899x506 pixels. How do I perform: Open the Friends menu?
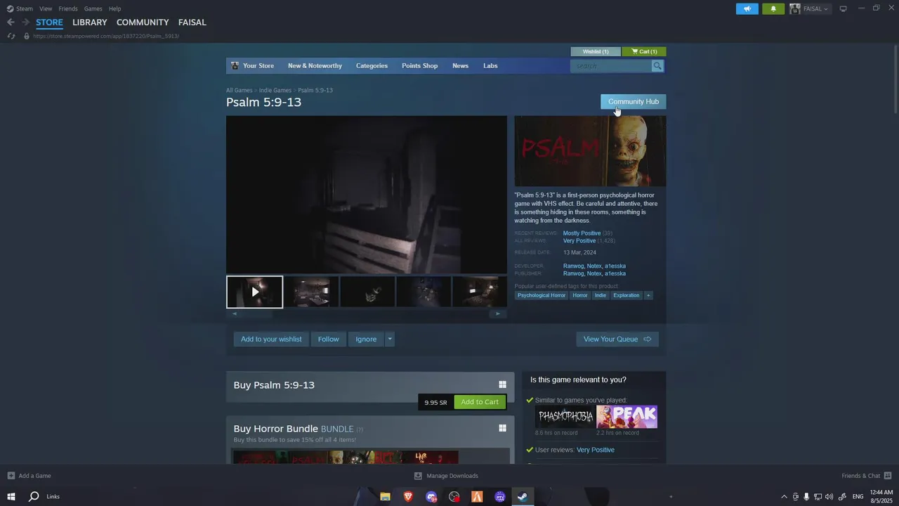pos(68,8)
